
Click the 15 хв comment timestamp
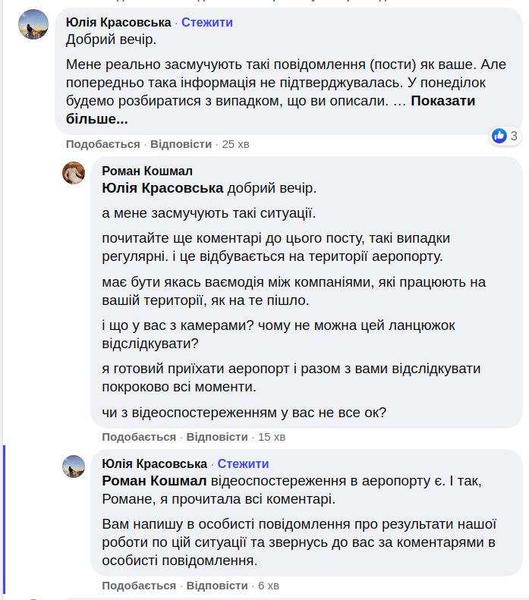coord(272,437)
